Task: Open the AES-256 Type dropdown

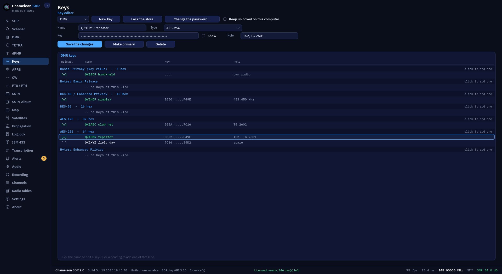Action: click(203, 28)
